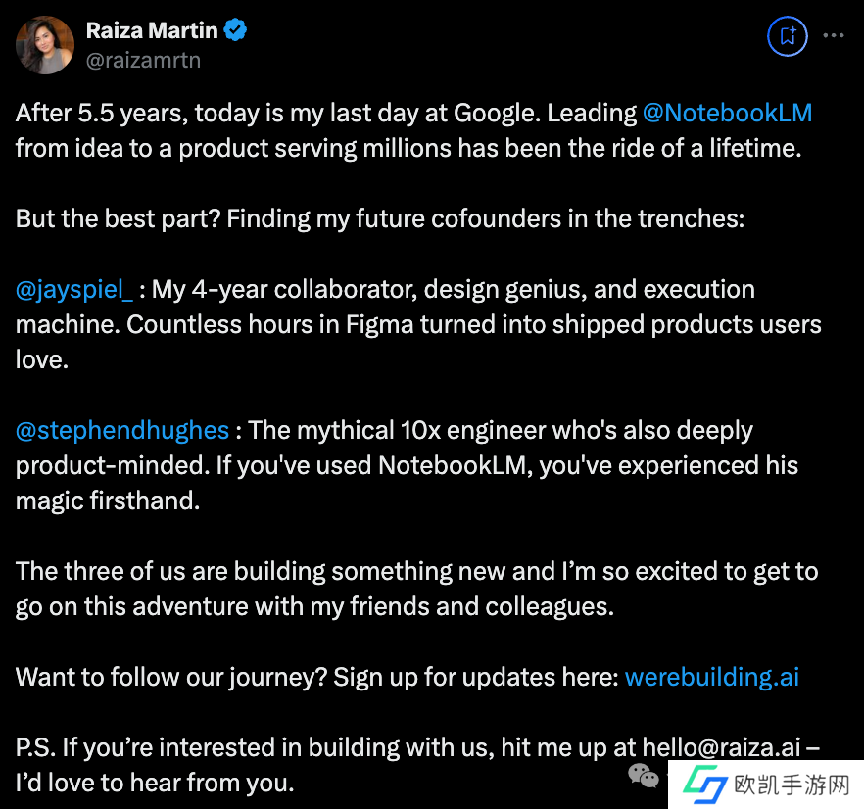Screen dimensions: 864x809
Task: Open the @NotebookLM mention link
Action: coord(727,113)
